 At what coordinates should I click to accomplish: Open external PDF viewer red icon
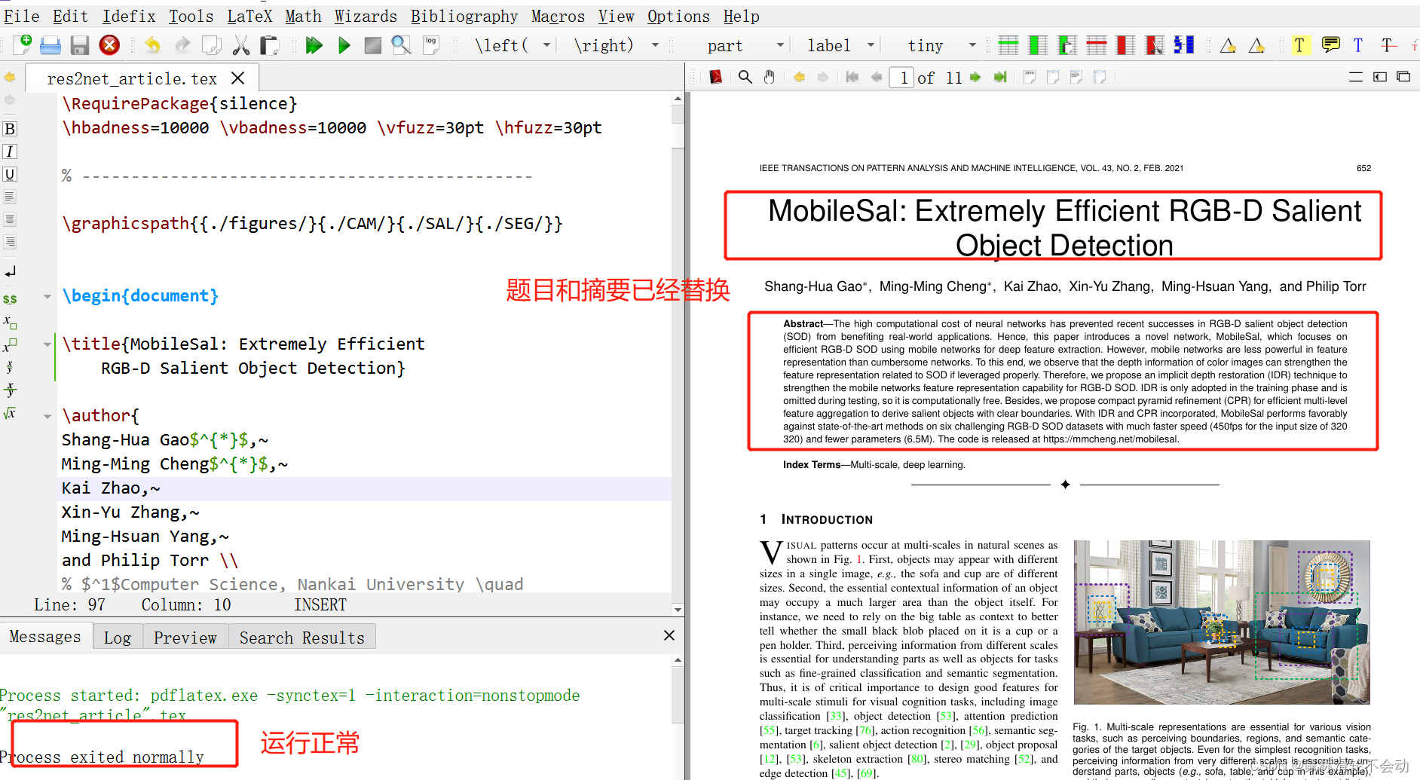(x=715, y=77)
